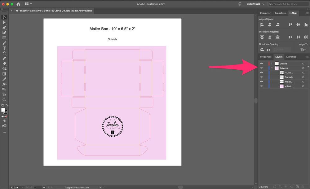Screen dimensions: 310x189
Task: Hide the Dieline layer
Action: (x=261, y=63)
